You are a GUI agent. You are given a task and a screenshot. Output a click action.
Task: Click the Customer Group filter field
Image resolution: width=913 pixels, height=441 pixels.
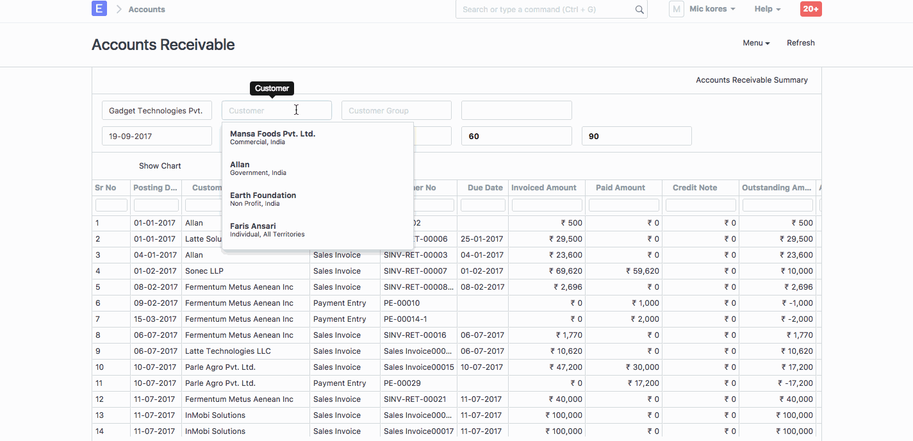tap(397, 110)
